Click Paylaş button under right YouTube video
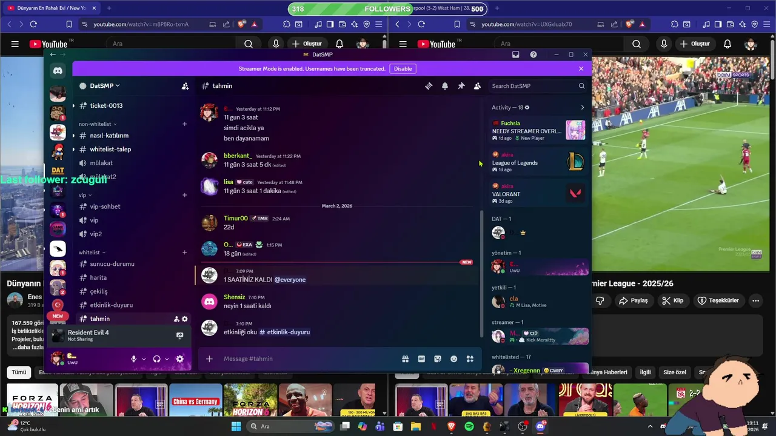This screenshot has width=776, height=436. point(634,300)
